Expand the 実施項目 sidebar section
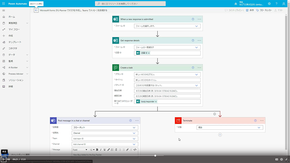Screen dimensions: 290x163 (x=27, y=23)
